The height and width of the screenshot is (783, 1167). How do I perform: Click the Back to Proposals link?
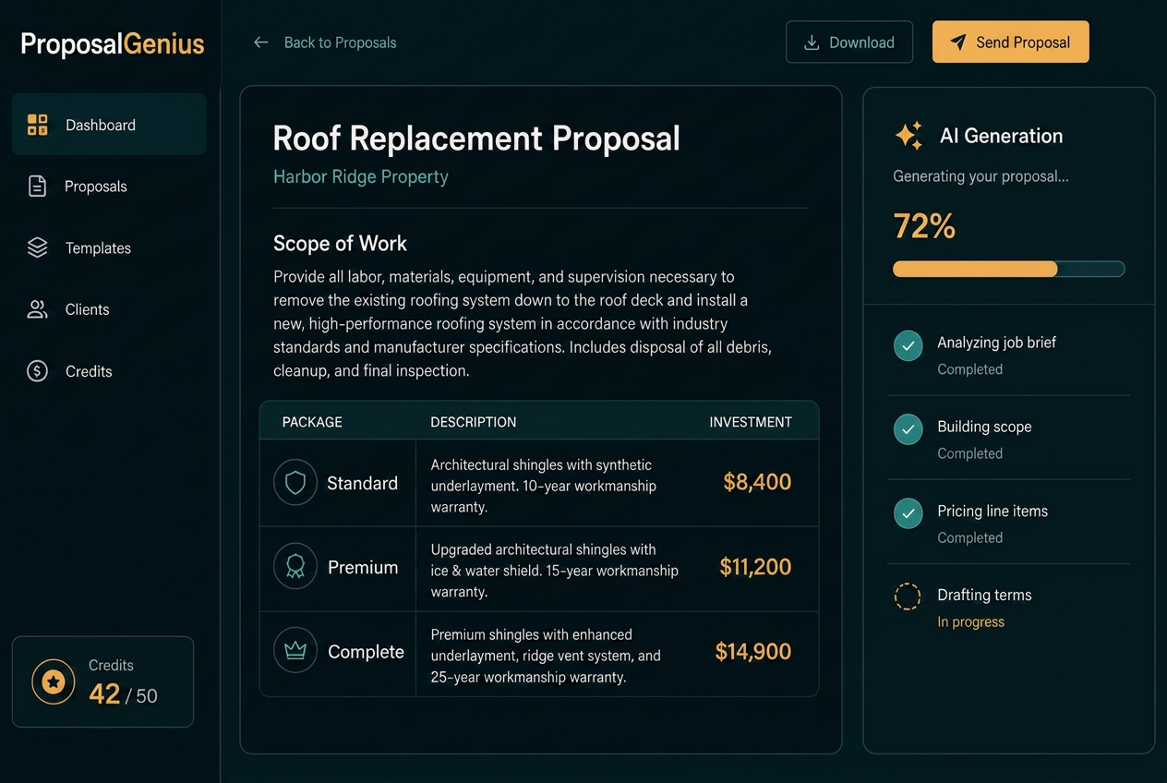click(325, 42)
